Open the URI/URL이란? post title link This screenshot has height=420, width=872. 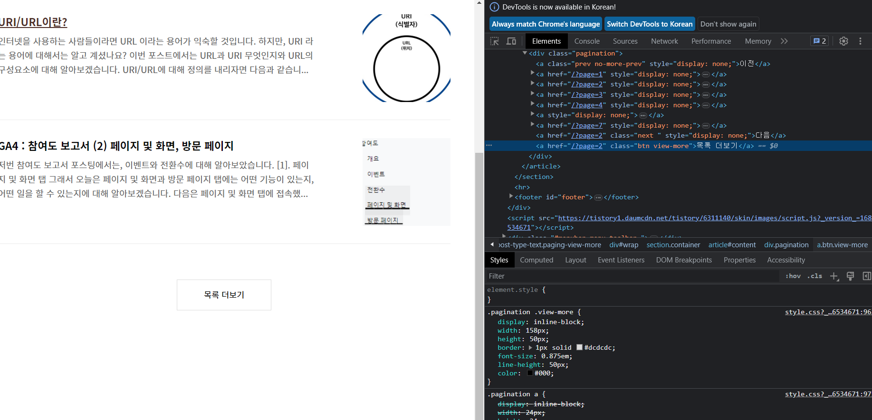click(33, 22)
